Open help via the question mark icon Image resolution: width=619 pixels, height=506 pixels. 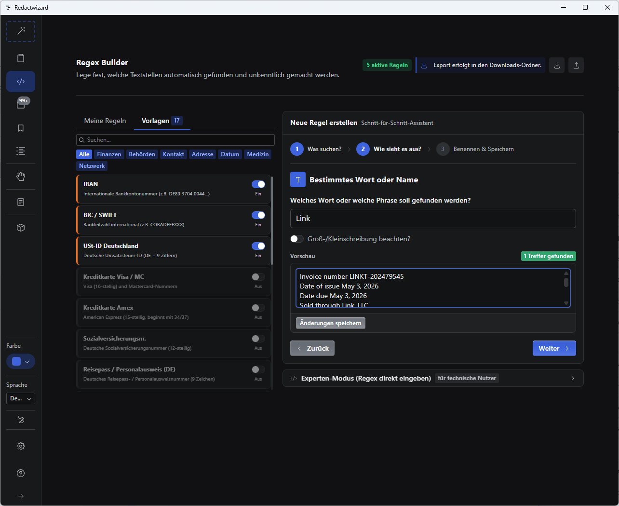click(x=21, y=473)
